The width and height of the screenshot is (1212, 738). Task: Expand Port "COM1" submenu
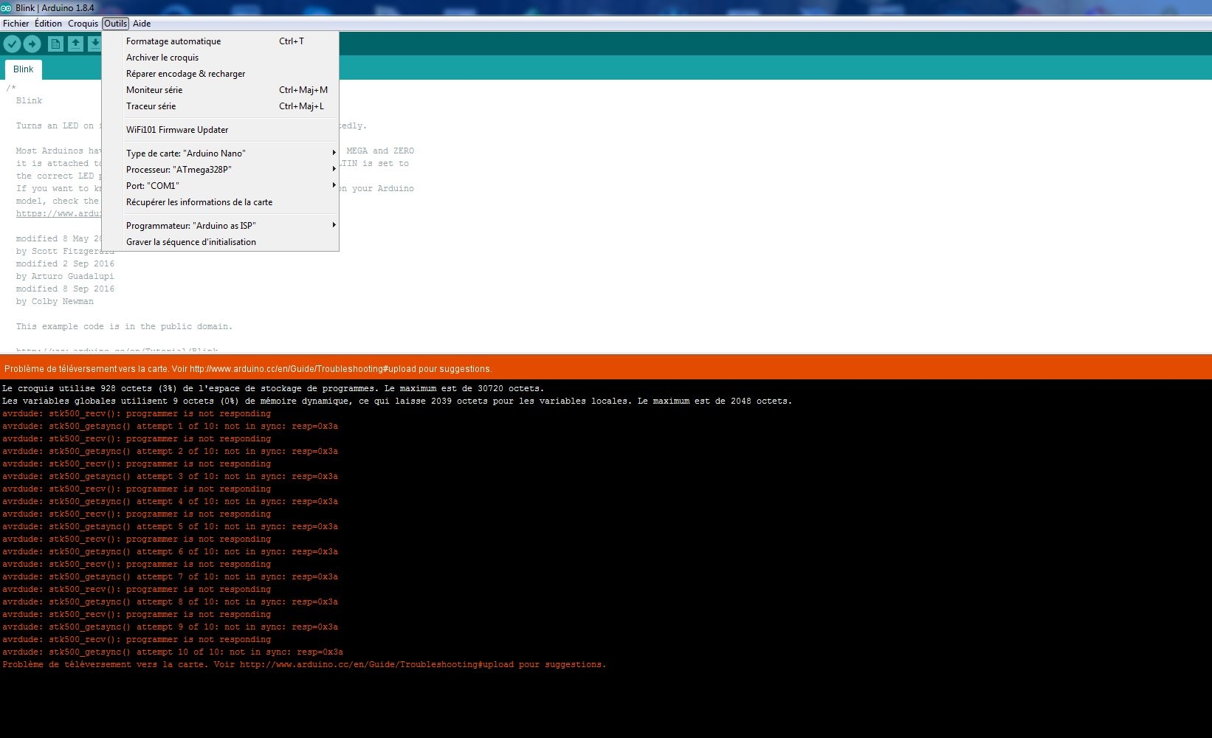pyautogui.click(x=220, y=186)
